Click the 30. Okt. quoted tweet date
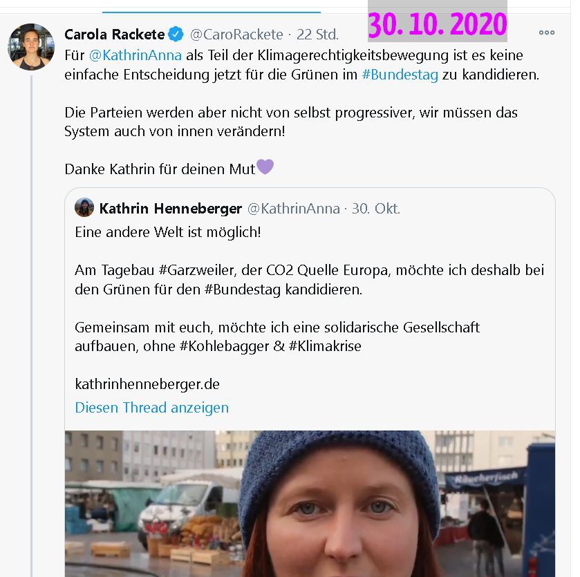This screenshot has height=577, width=580. point(375,209)
